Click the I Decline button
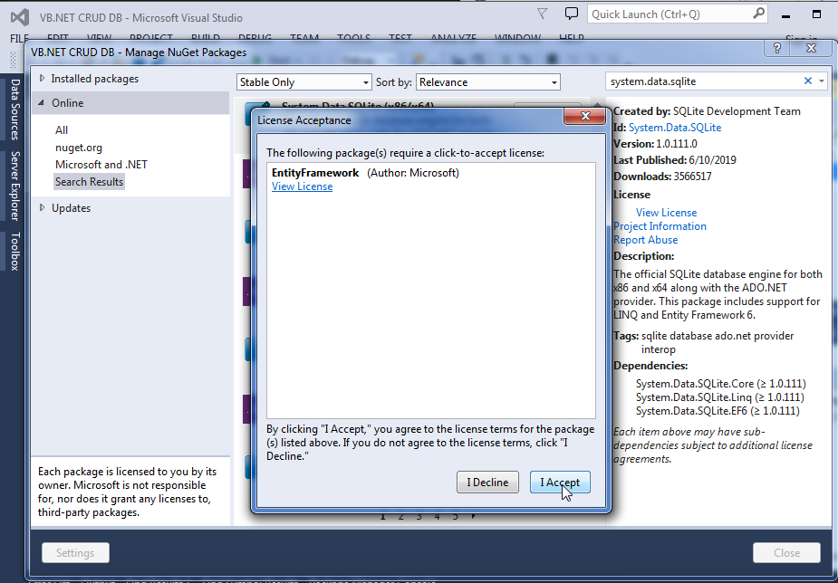The image size is (838, 583). click(487, 483)
